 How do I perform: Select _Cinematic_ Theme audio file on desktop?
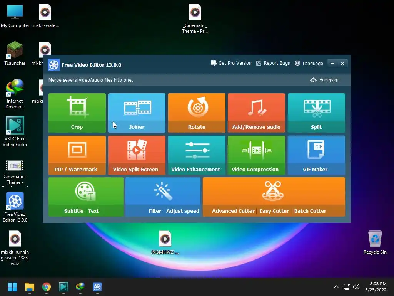[195, 18]
